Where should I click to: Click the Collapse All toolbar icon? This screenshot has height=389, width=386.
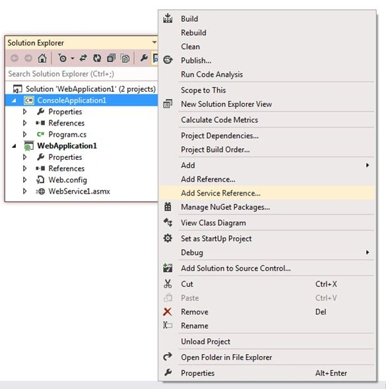point(111,58)
